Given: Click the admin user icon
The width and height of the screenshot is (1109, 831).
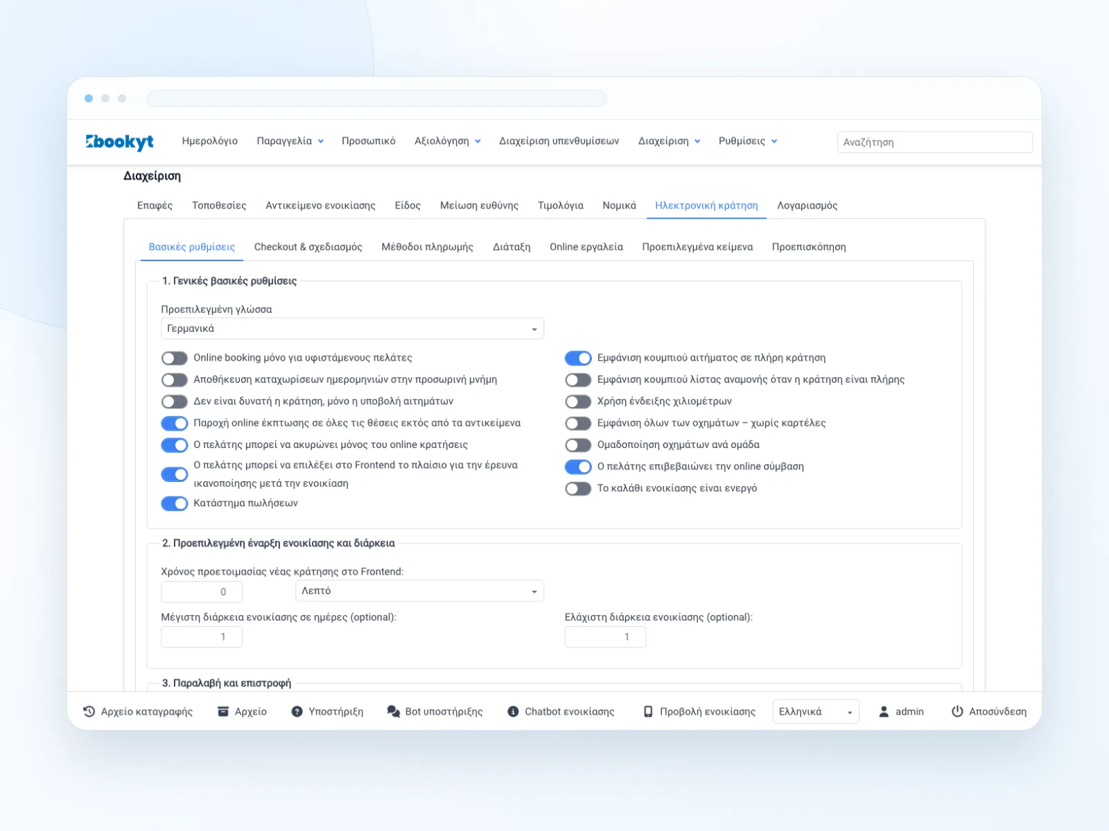Looking at the screenshot, I should pyautogui.click(x=884, y=711).
